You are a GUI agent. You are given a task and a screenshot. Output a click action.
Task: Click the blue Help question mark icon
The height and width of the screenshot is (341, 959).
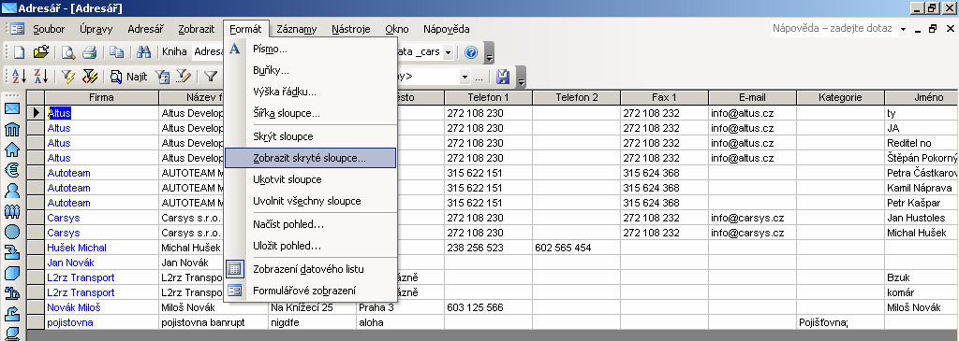click(470, 52)
